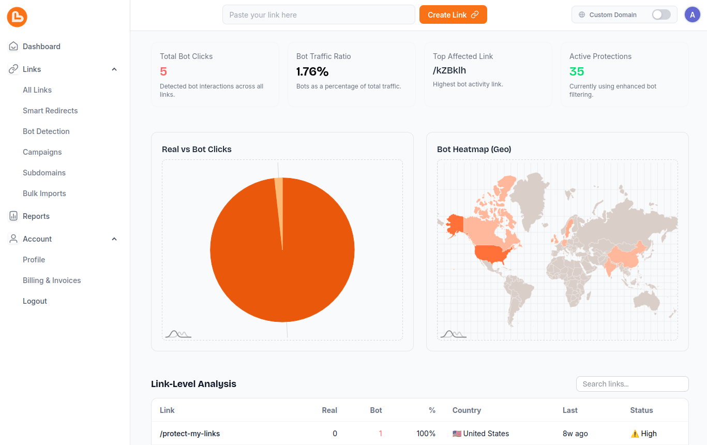Open Campaigns page
Image resolution: width=707 pixels, height=445 pixels.
coord(42,152)
